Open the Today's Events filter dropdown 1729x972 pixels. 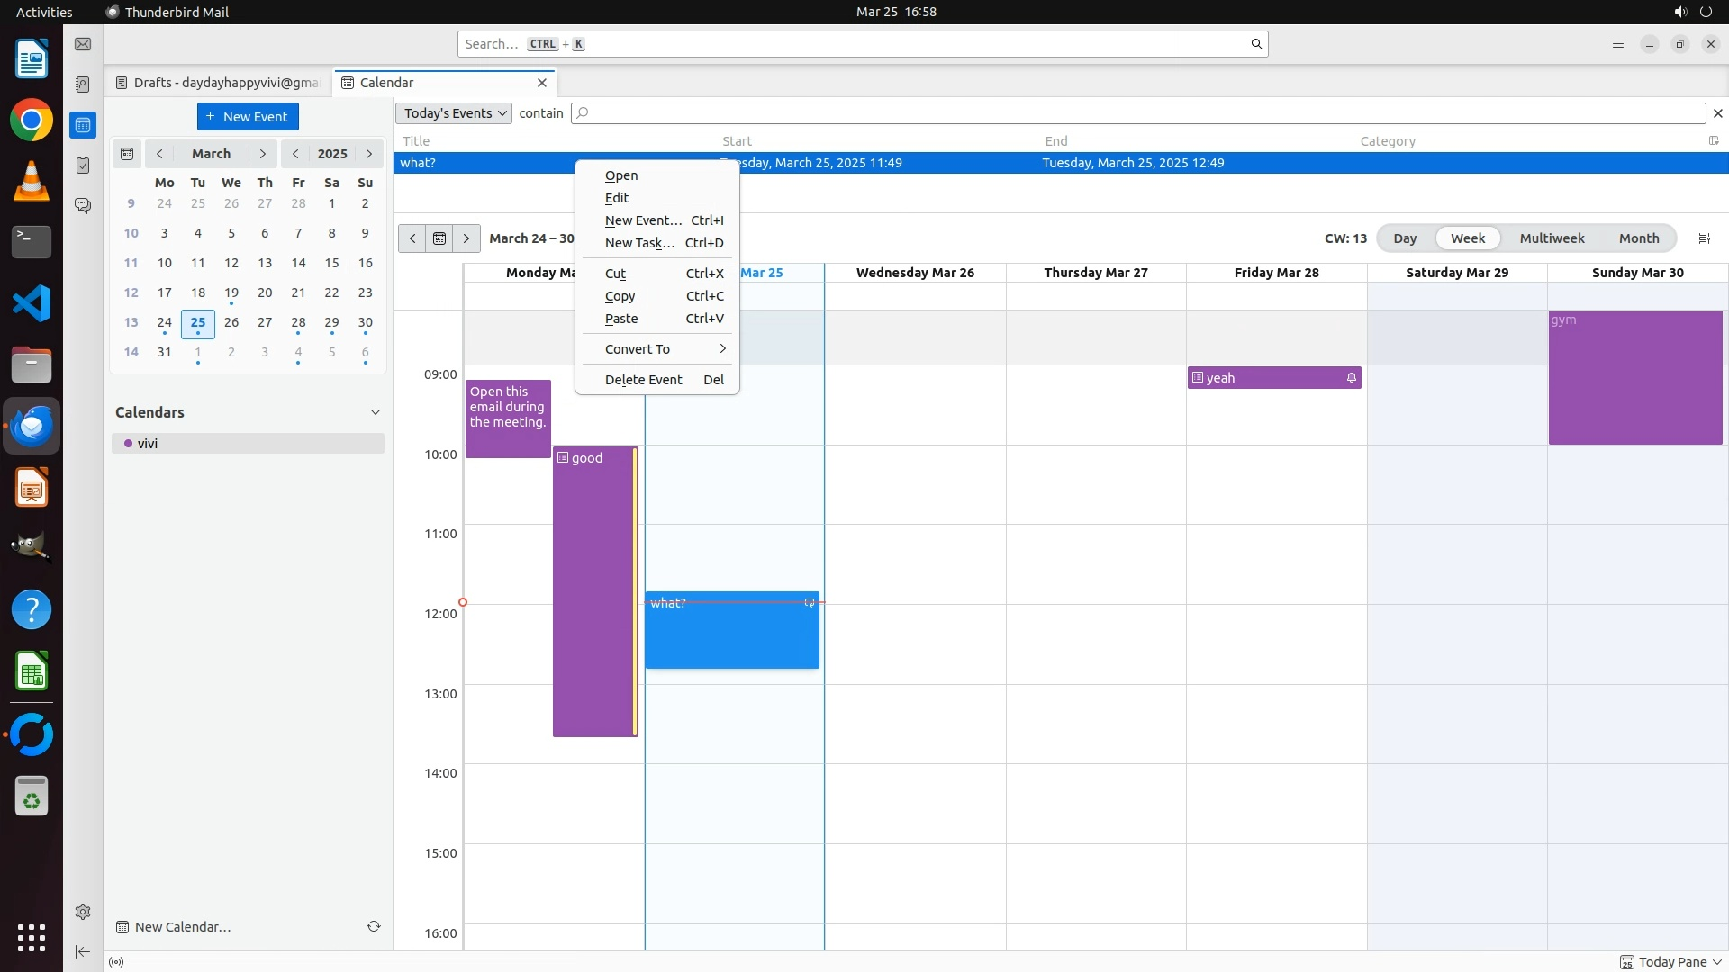[453, 113]
